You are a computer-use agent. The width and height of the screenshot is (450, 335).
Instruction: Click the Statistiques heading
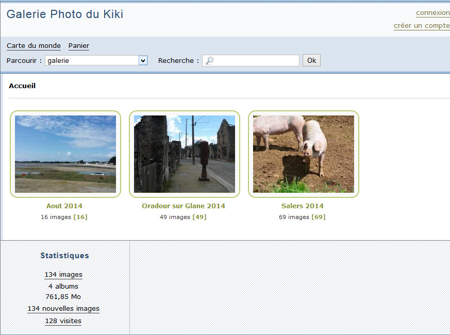tap(65, 256)
